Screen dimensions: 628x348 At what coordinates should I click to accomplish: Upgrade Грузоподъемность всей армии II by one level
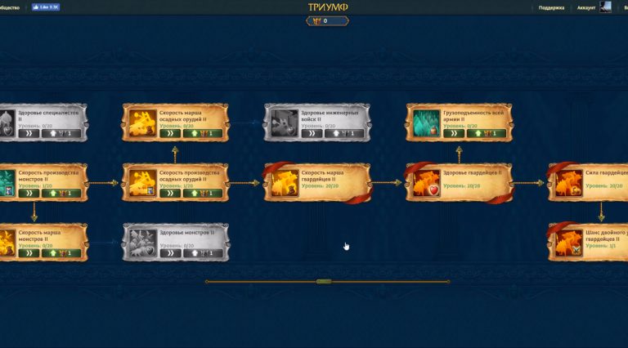(x=487, y=133)
